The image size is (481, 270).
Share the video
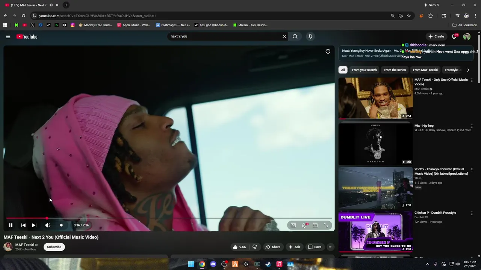click(x=273, y=247)
